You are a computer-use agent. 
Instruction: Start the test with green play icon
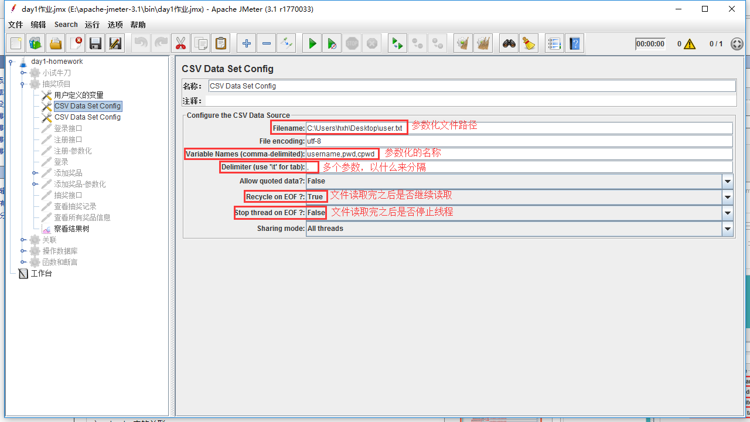tap(312, 43)
